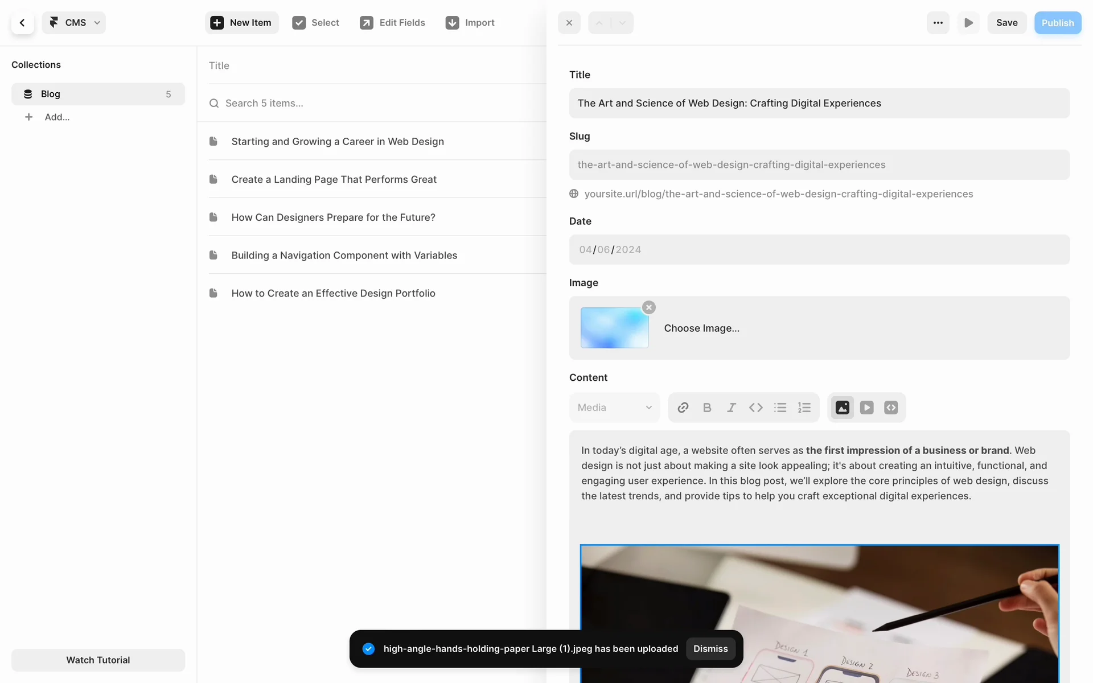
Task: Insert a link in the content editor
Action: coord(683,408)
